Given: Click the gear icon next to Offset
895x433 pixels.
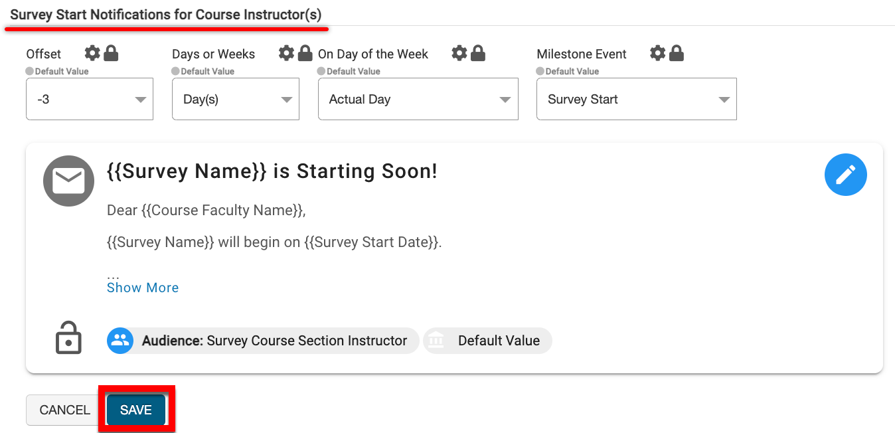Looking at the screenshot, I should click(x=93, y=54).
